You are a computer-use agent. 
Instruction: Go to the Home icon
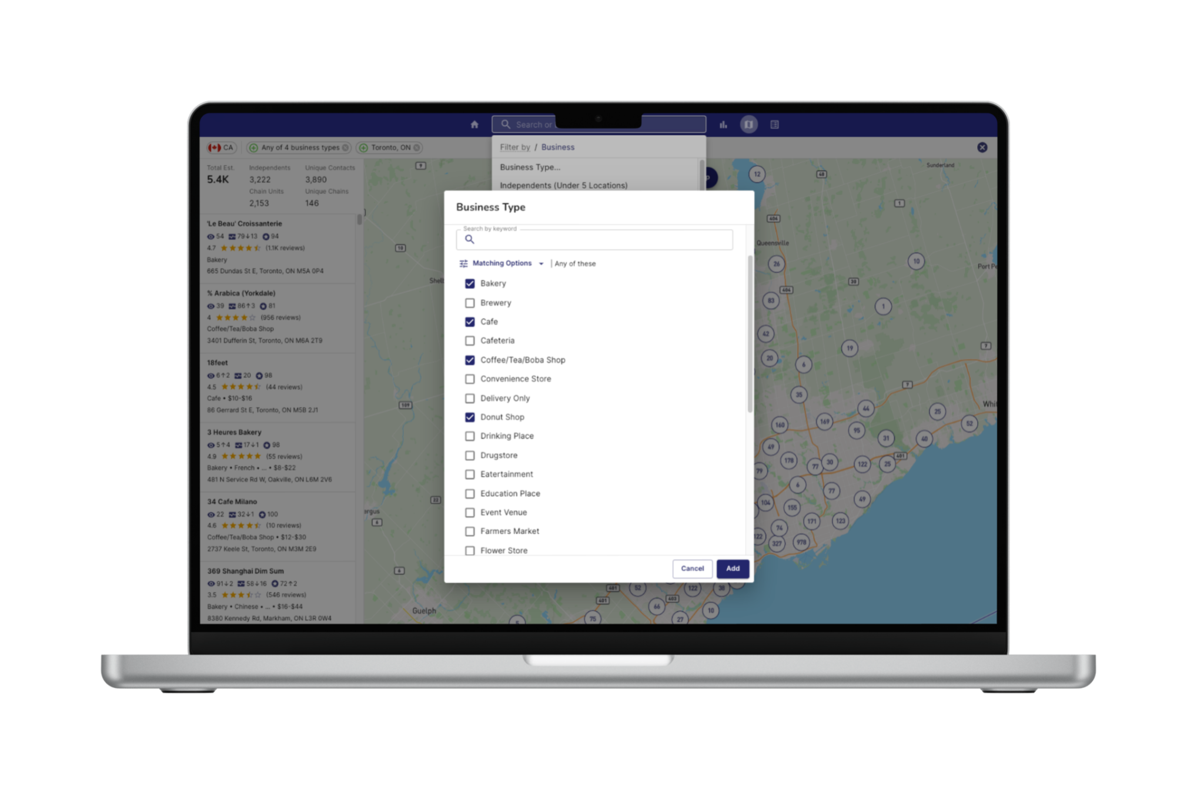(x=474, y=125)
